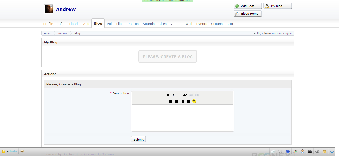The height and width of the screenshot is (156, 339).
Task: Click the single-user profile icon in the bottom bar
Action: coord(302,152)
